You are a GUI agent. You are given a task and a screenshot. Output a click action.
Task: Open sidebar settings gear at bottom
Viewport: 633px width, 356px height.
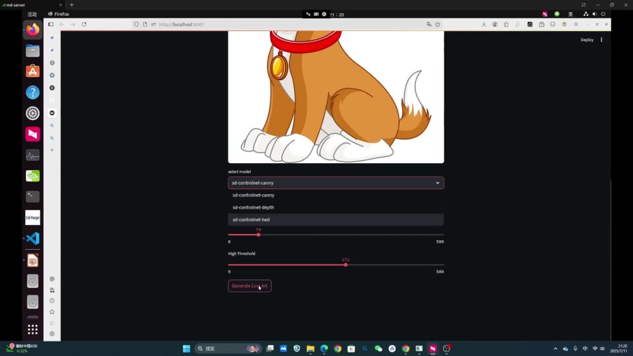point(52,334)
